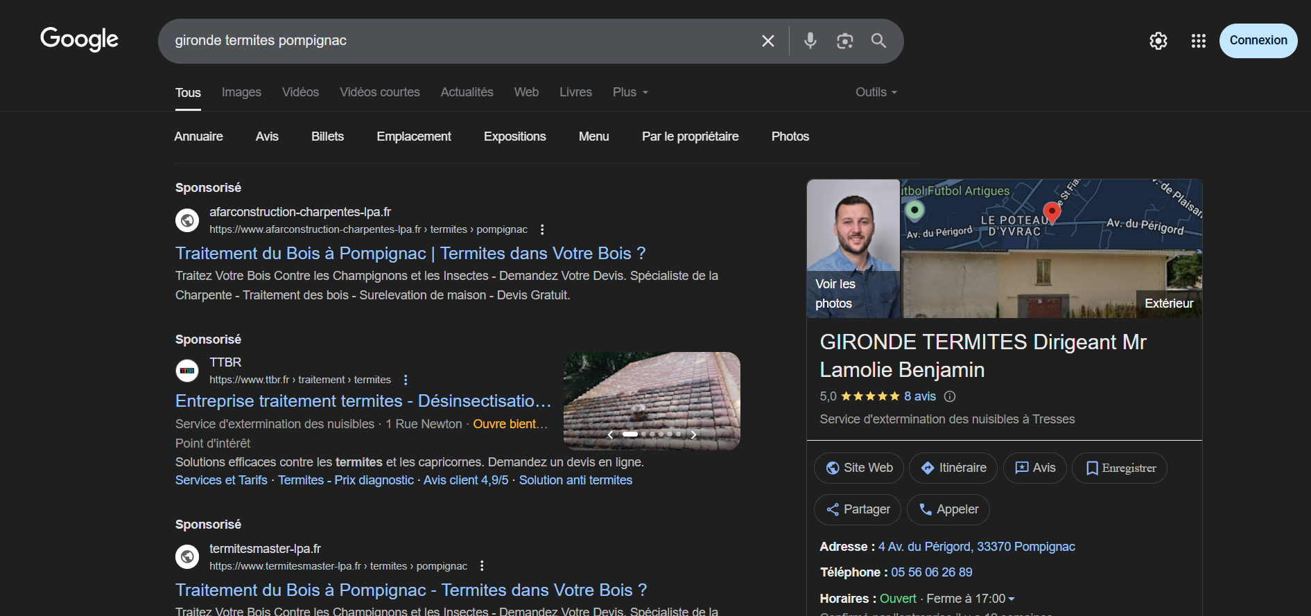The width and height of the screenshot is (1311, 616).
Task: Open the Google apps grid icon
Action: click(1199, 41)
